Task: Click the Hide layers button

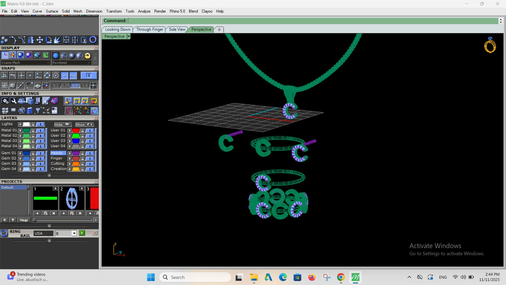Action: coord(62,125)
